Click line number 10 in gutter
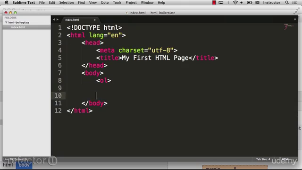Viewport: 302px width, 170px height. [x=58, y=95]
